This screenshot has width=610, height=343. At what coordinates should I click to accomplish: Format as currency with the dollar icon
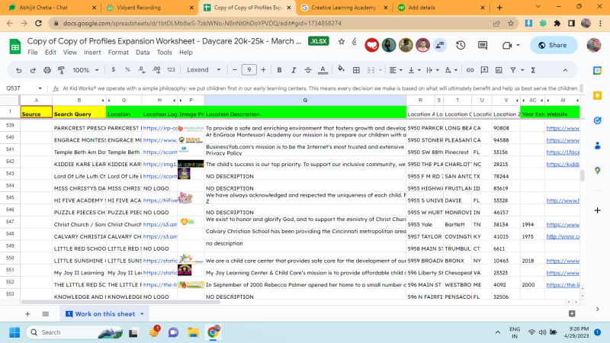click(113, 70)
